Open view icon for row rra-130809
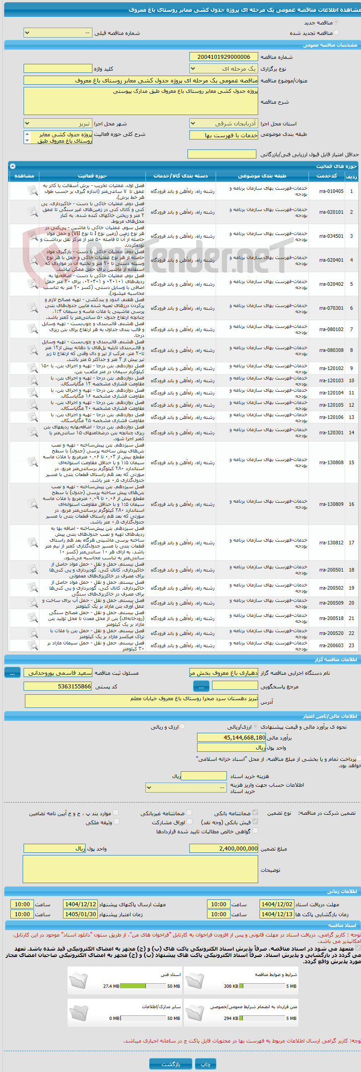361x1072 pixels. (x=32, y=504)
